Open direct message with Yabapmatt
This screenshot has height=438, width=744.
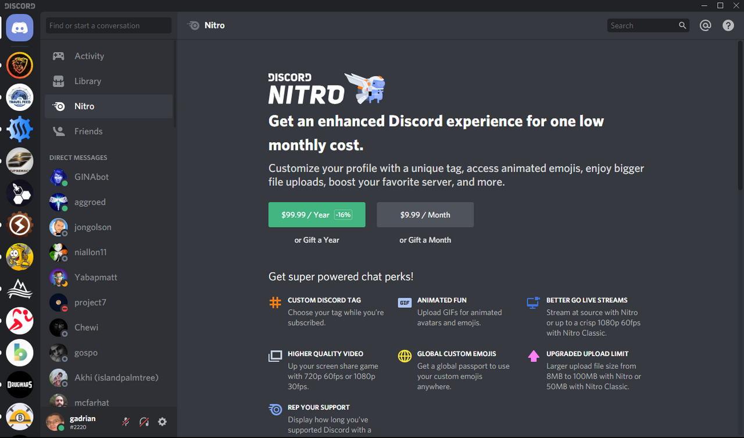[x=109, y=277]
